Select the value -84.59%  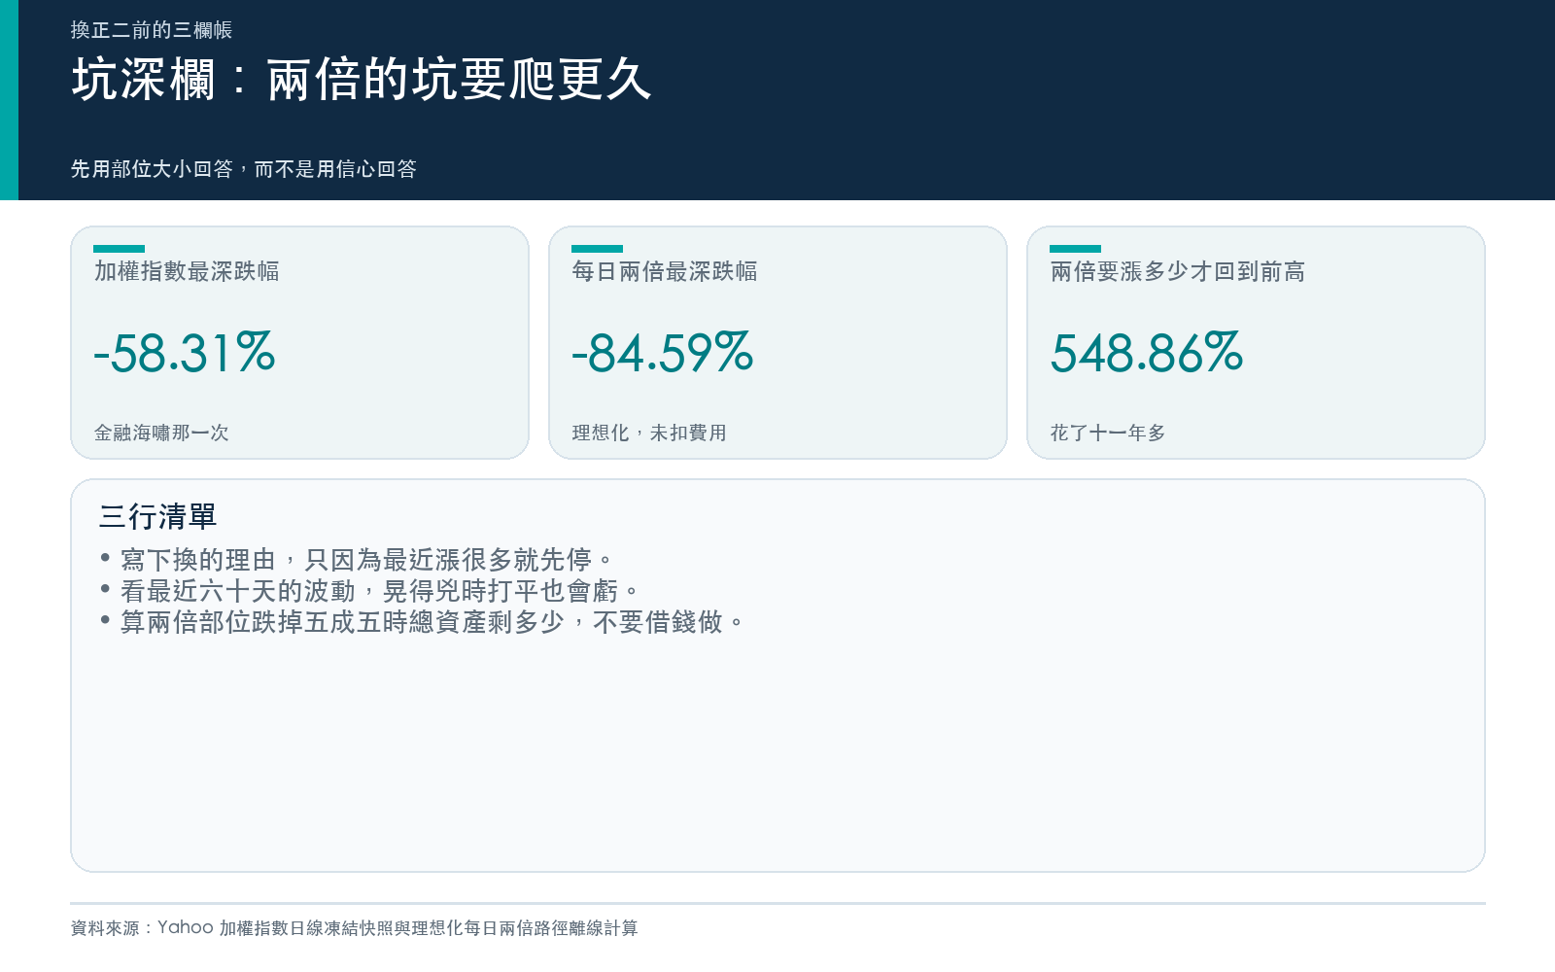[x=663, y=352]
